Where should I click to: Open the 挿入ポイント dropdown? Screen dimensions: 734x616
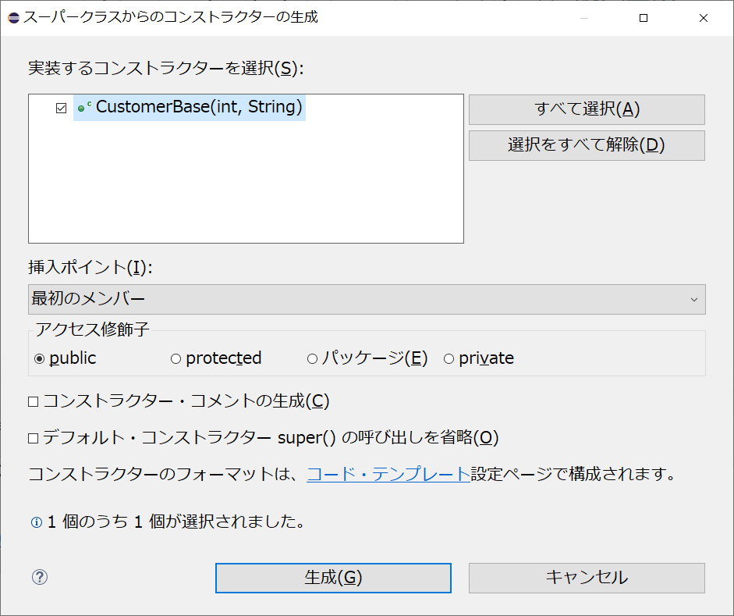point(367,299)
